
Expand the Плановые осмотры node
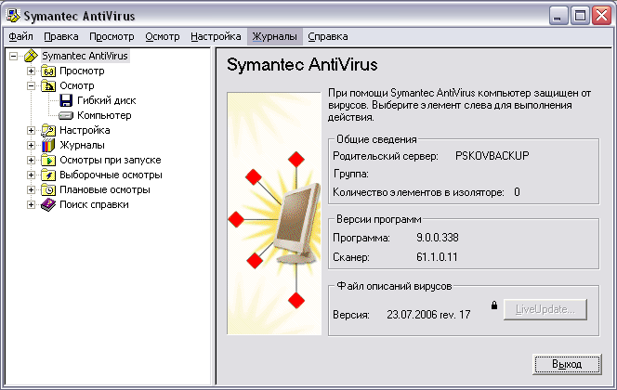[31, 190]
